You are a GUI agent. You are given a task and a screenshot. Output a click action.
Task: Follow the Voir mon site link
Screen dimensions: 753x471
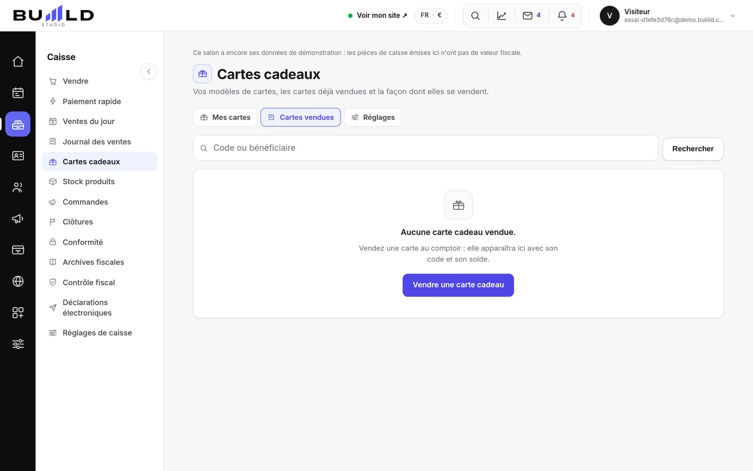coord(382,16)
